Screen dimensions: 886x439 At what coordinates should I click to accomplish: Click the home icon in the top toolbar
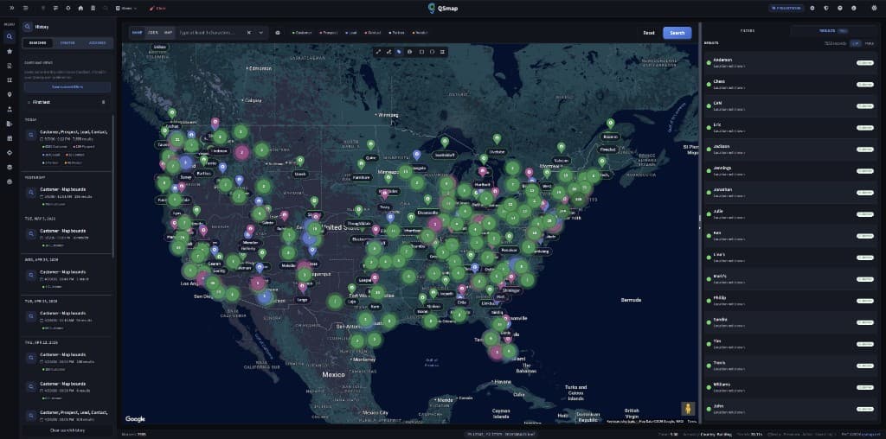(80, 9)
